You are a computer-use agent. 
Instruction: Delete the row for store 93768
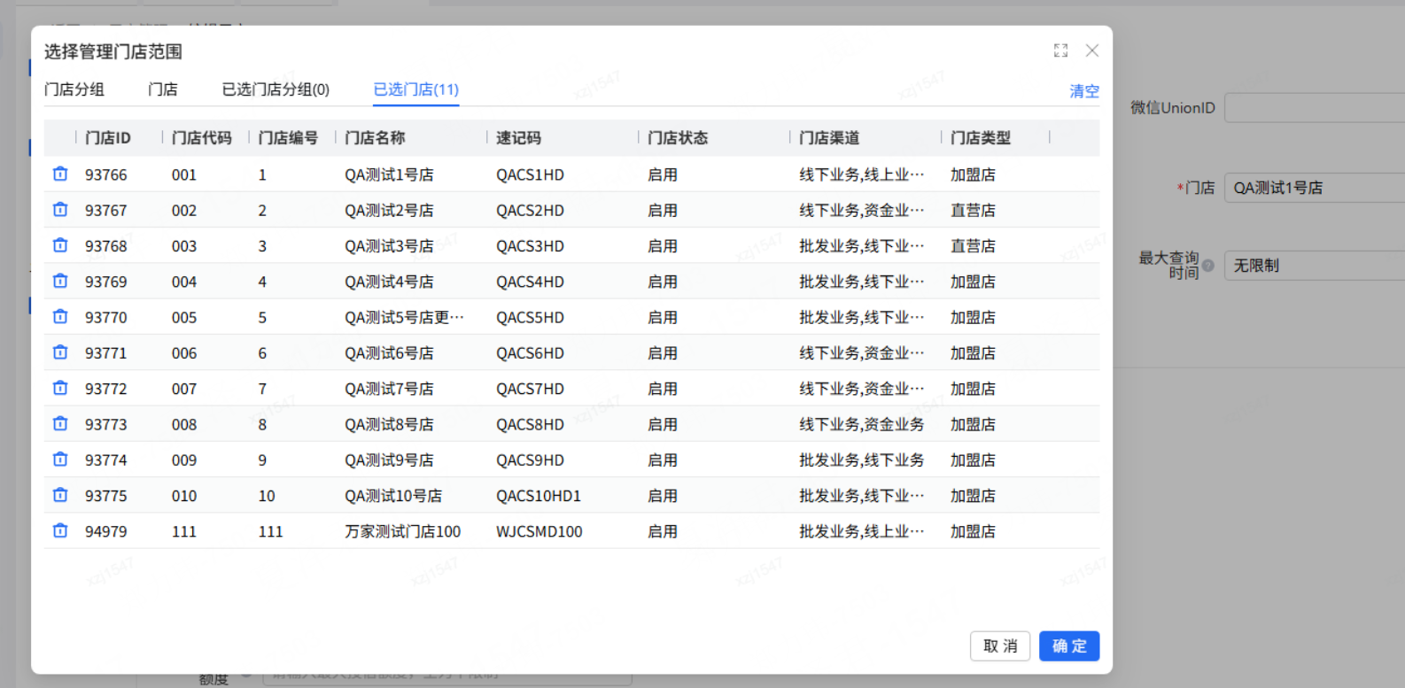tap(60, 245)
